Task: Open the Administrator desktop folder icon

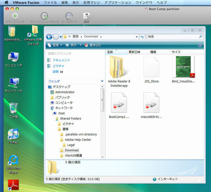Action: tap(12, 31)
